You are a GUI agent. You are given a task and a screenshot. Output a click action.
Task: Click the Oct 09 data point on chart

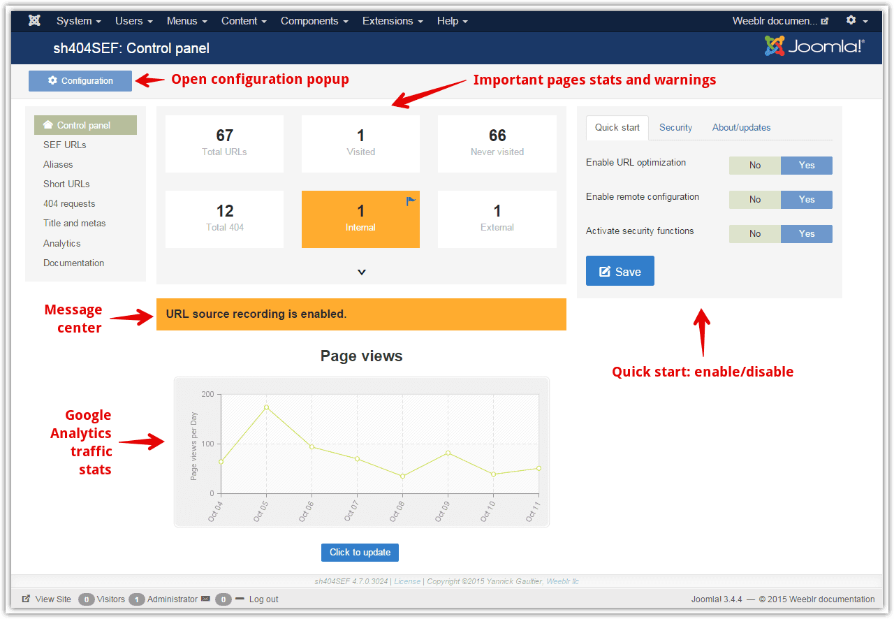click(448, 453)
